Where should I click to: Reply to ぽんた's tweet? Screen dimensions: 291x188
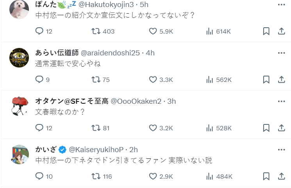[39, 31]
